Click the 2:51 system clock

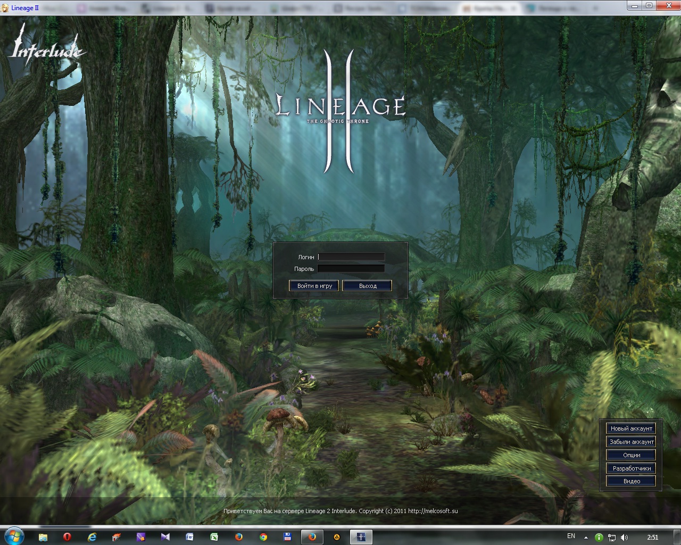tap(653, 538)
